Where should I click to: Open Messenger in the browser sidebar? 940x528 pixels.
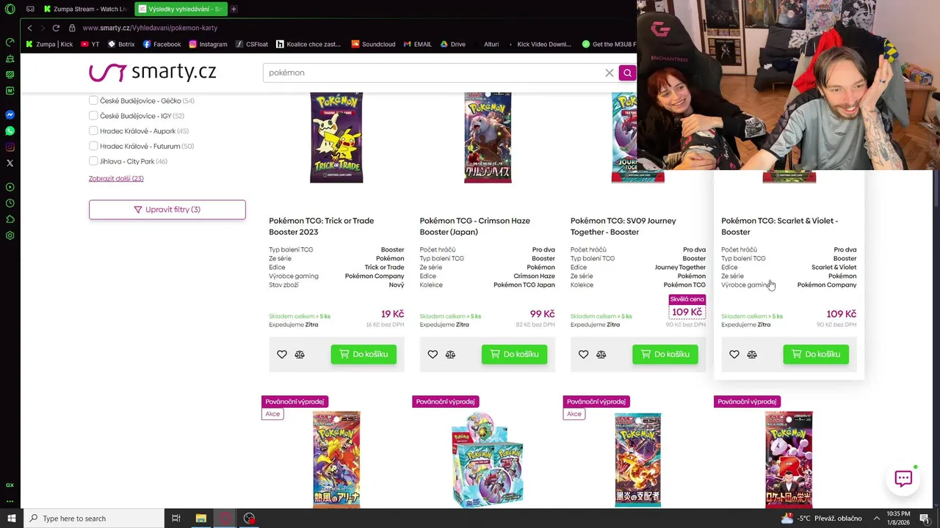(10, 115)
